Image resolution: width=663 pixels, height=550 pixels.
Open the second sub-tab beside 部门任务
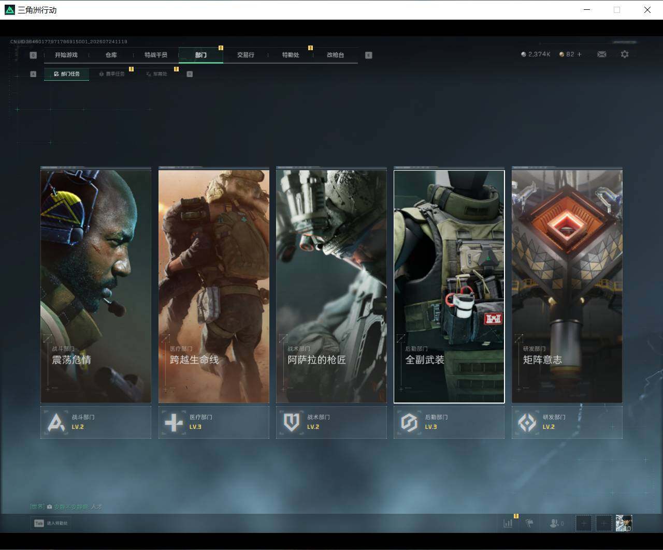point(112,74)
